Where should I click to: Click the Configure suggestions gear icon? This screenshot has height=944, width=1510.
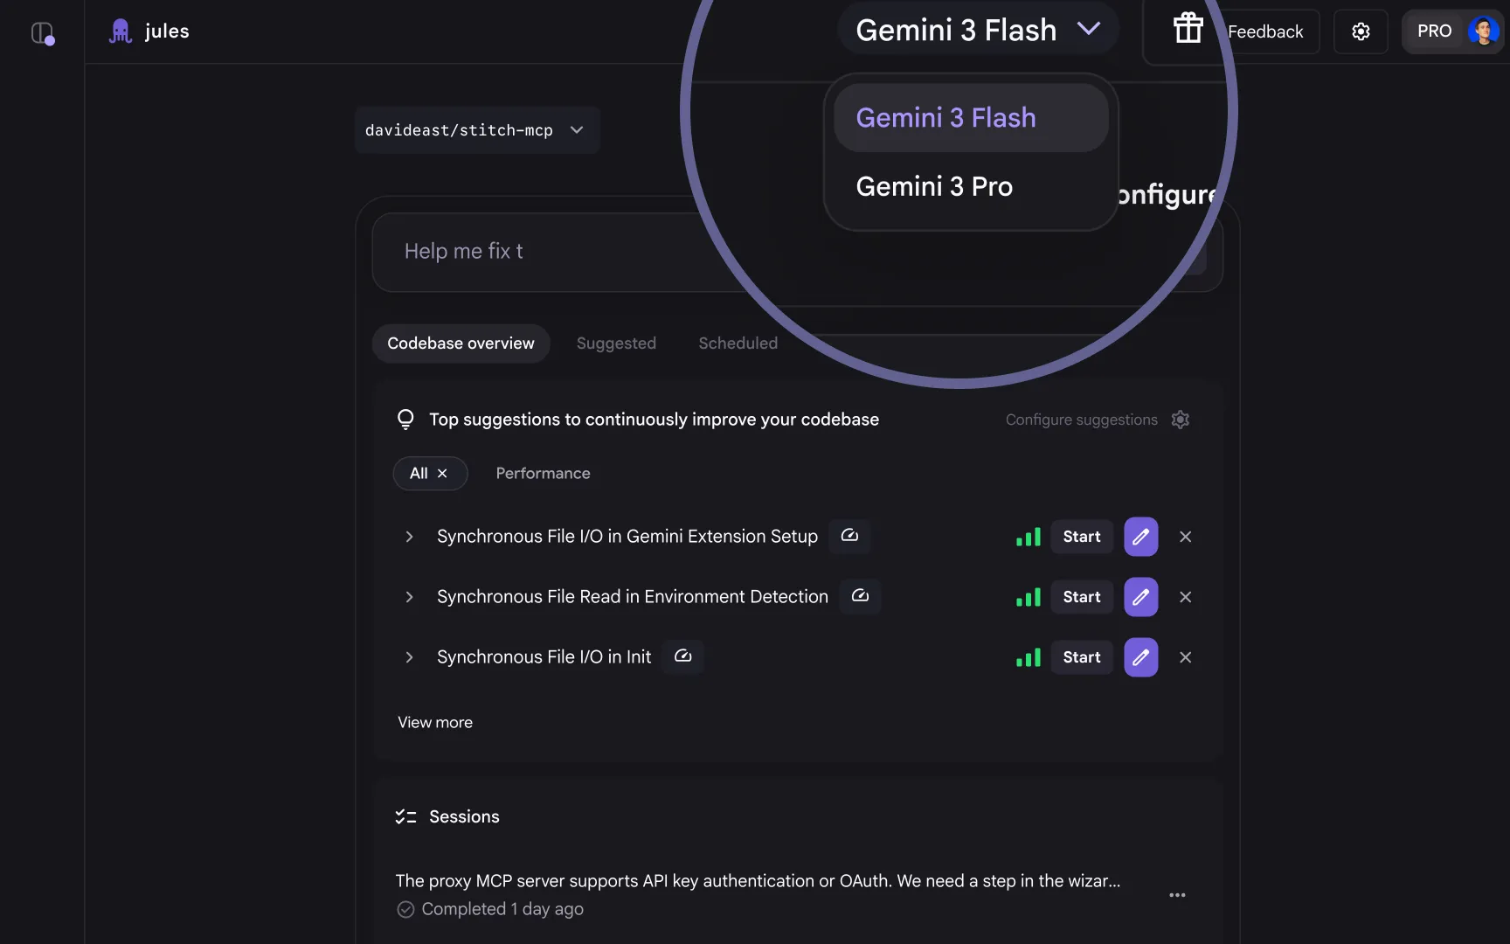tap(1180, 420)
